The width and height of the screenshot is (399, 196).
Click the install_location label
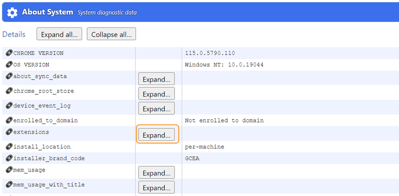[x=42, y=147]
